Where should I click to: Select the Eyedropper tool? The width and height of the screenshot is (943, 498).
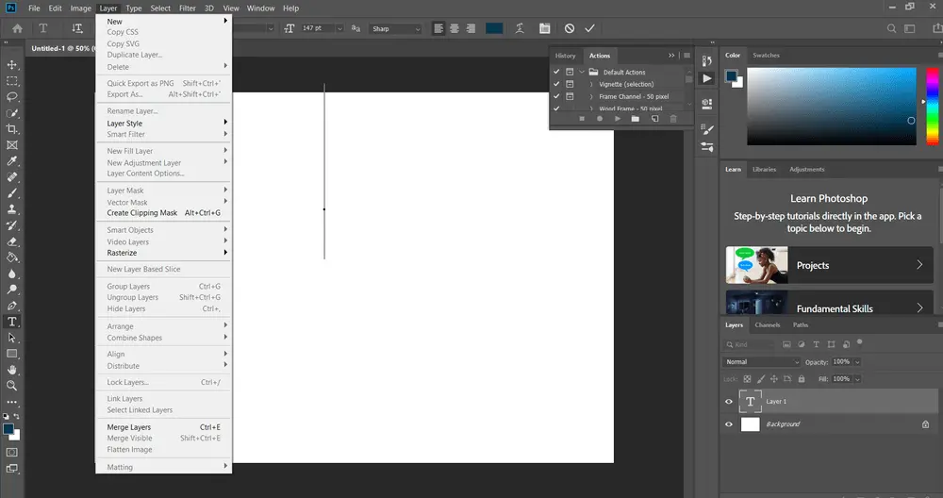coord(12,161)
